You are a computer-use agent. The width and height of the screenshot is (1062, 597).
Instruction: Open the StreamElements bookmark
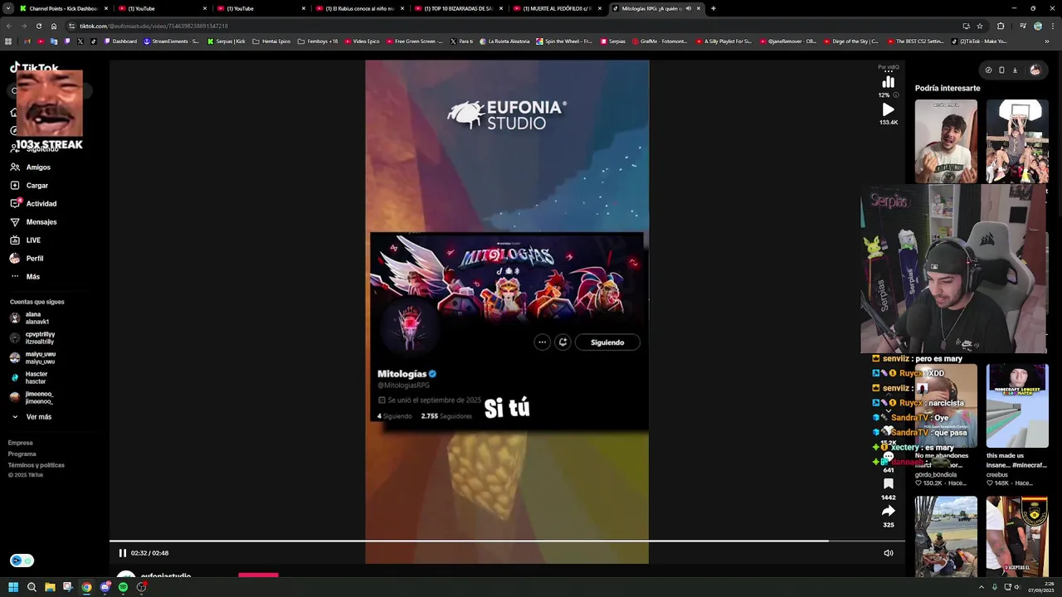(172, 41)
